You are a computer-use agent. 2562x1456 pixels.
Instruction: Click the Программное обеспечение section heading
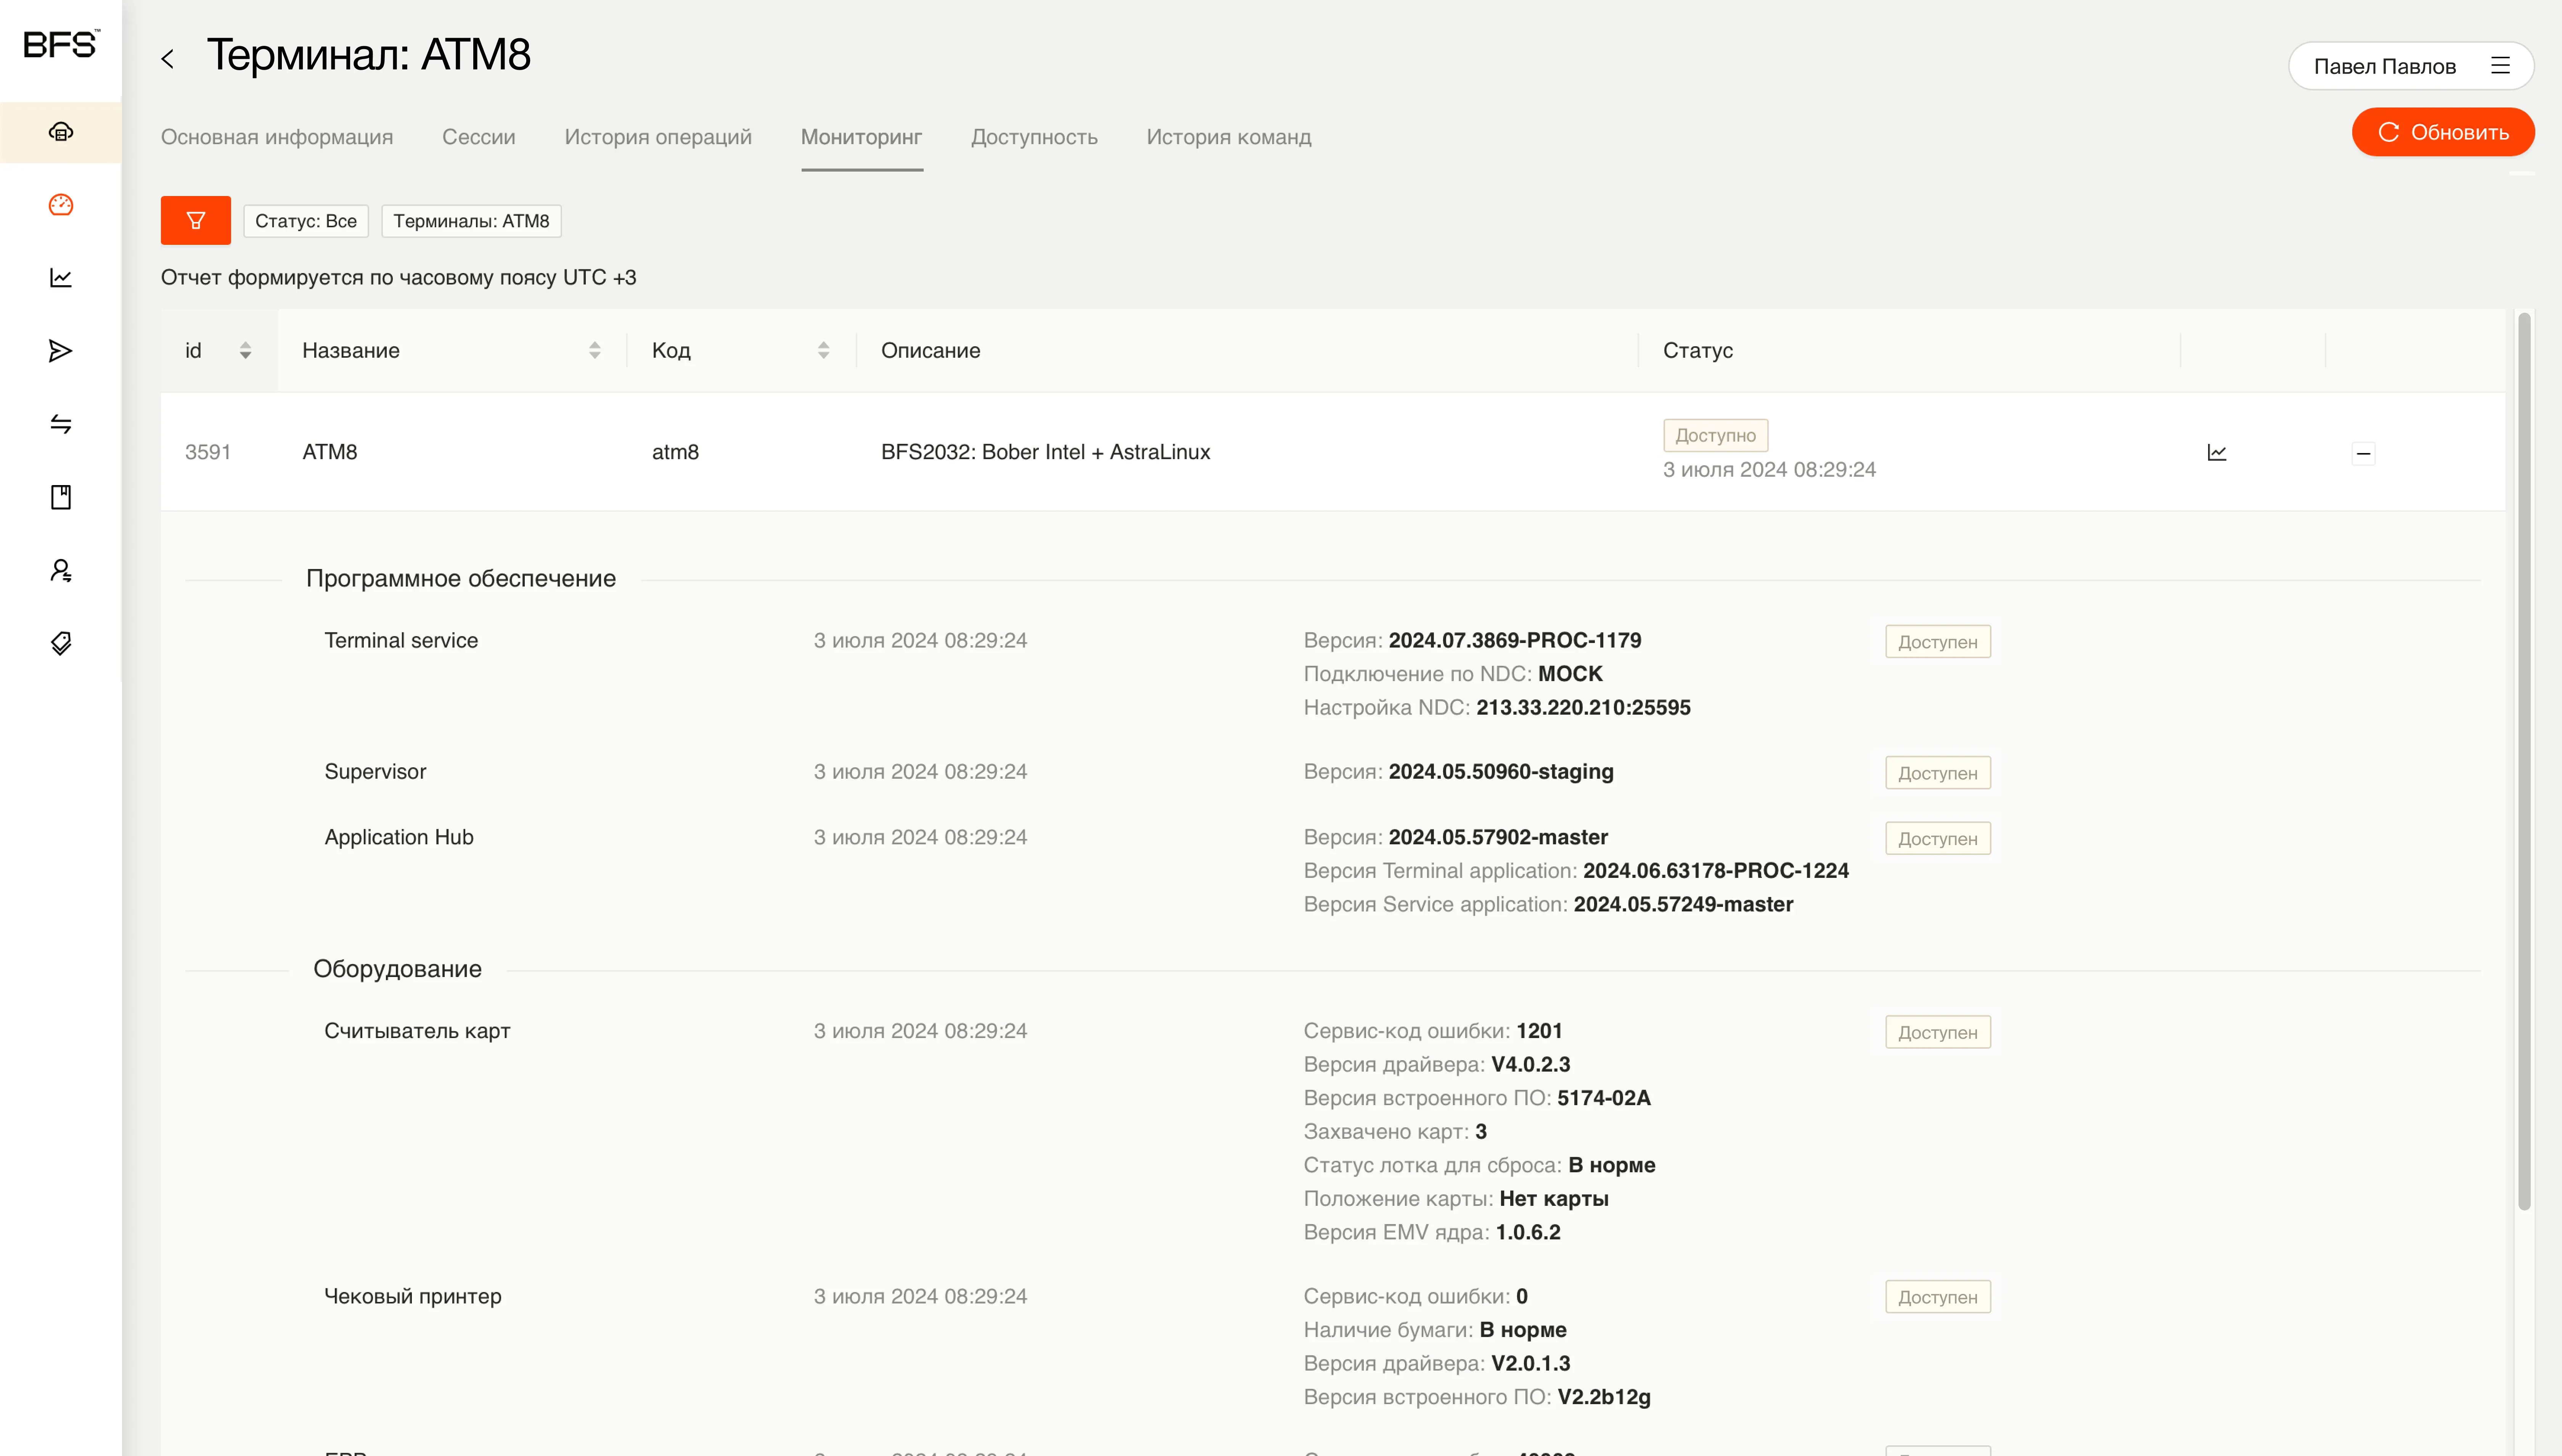[461, 578]
